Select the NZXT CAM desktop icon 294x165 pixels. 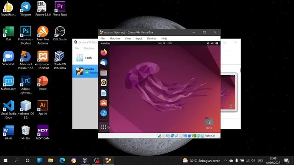point(43,132)
